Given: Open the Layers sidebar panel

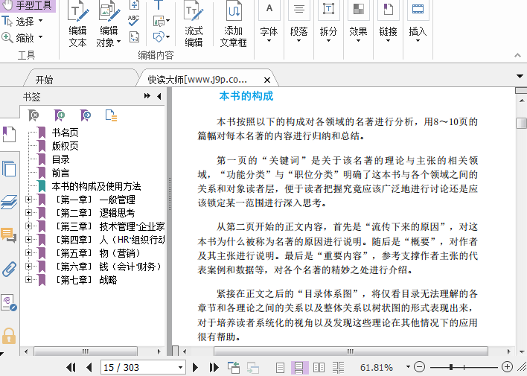Looking at the screenshot, I should 9,202.
